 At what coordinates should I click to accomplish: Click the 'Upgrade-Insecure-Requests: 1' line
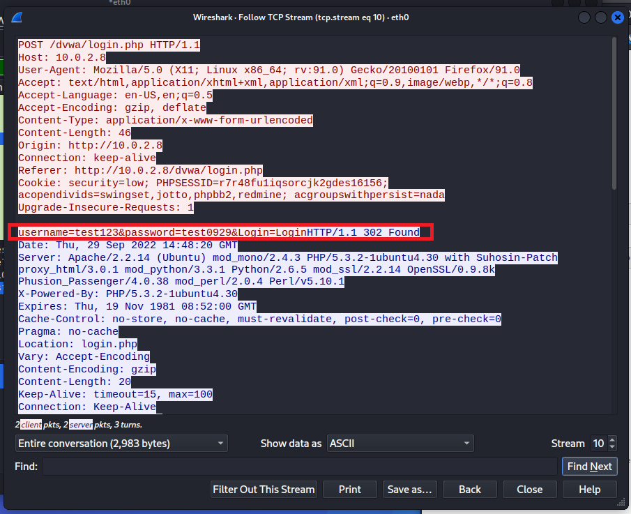(x=106, y=208)
